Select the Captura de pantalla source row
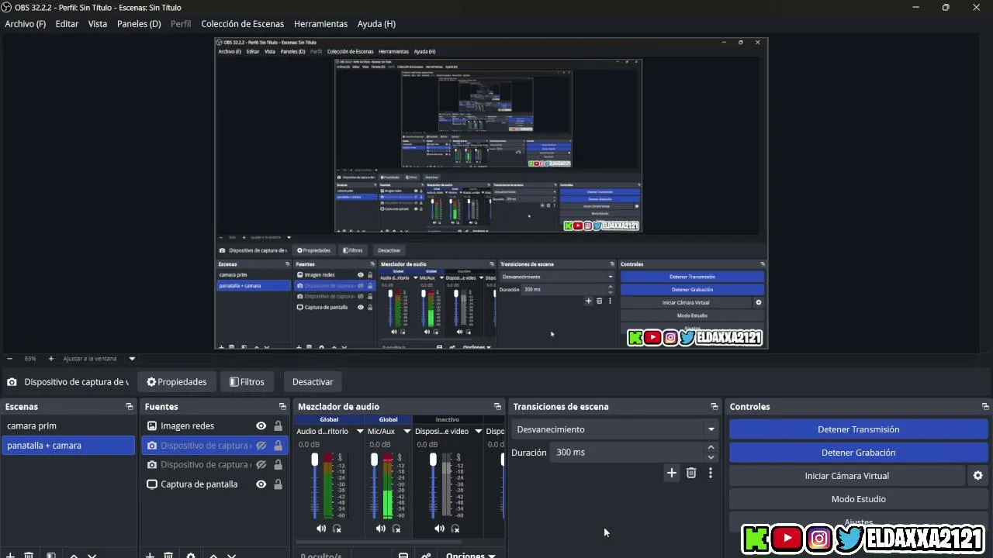 click(214, 484)
